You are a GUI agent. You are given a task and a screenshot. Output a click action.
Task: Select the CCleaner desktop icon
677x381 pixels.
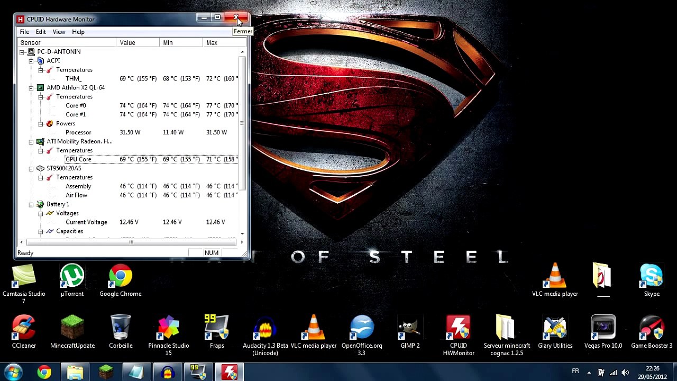click(x=24, y=332)
